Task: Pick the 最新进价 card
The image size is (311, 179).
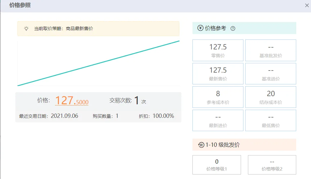Action: coord(218,120)
